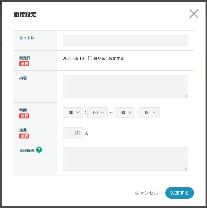This screenshot has width=207, height=208.
Task: Grab the 内容 text area resize handle
Action: (x=186, y=96)
